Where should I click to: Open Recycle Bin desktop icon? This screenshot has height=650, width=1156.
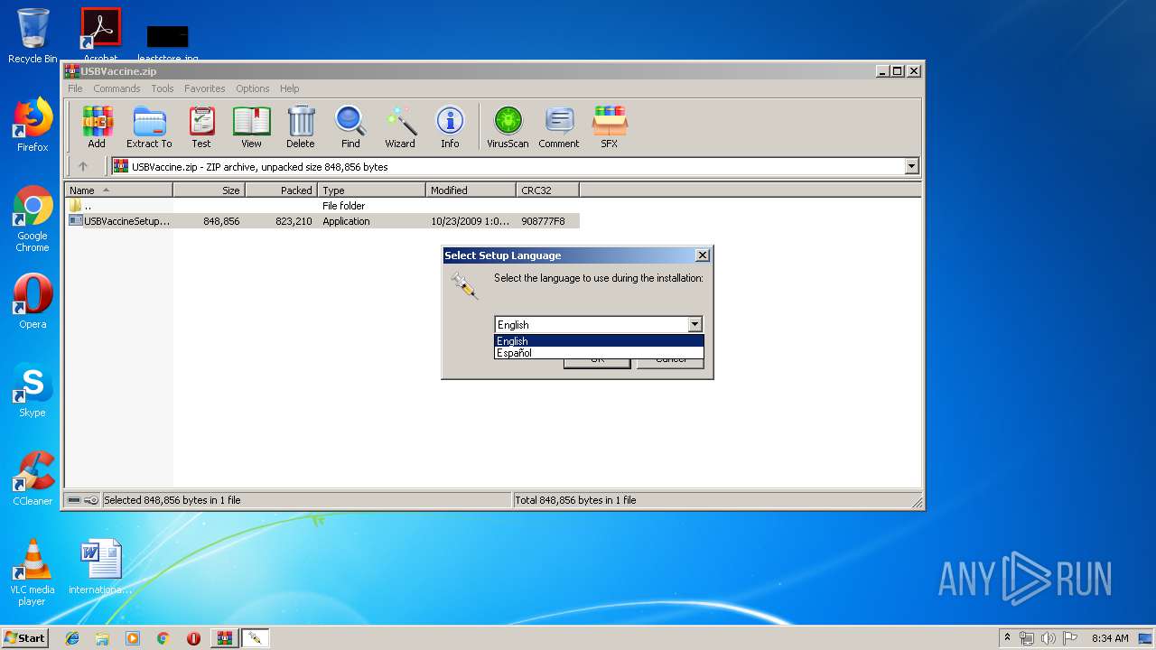pos(33,36)
